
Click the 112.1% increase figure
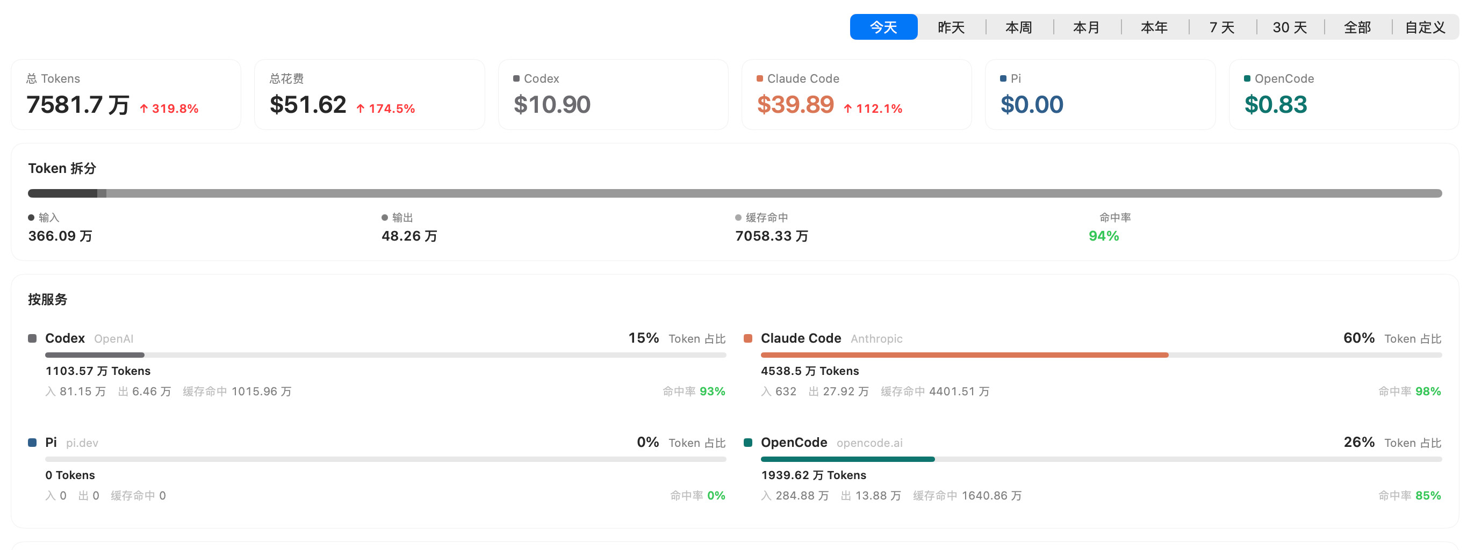879,108
